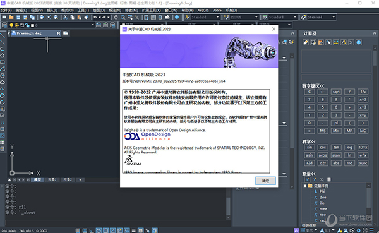Open the layer list dropdown arrow
Image resolution: width=379 pixels, height=233 pixels.
(92, 25)
